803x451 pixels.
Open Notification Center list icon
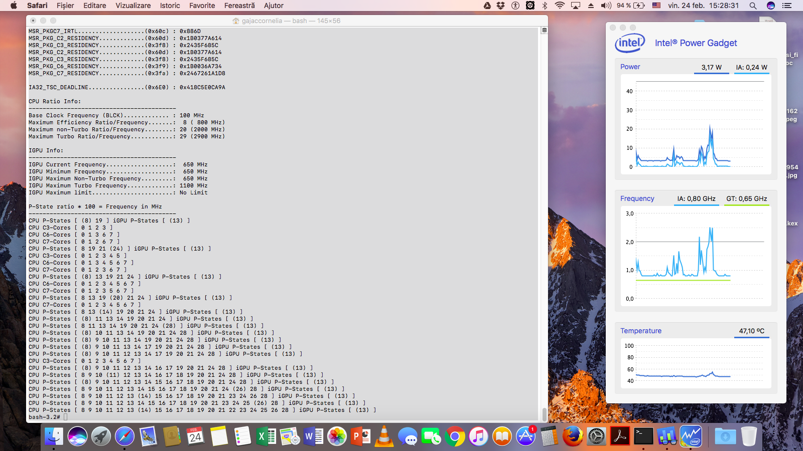pyautogui.click(x=787, y=6)
